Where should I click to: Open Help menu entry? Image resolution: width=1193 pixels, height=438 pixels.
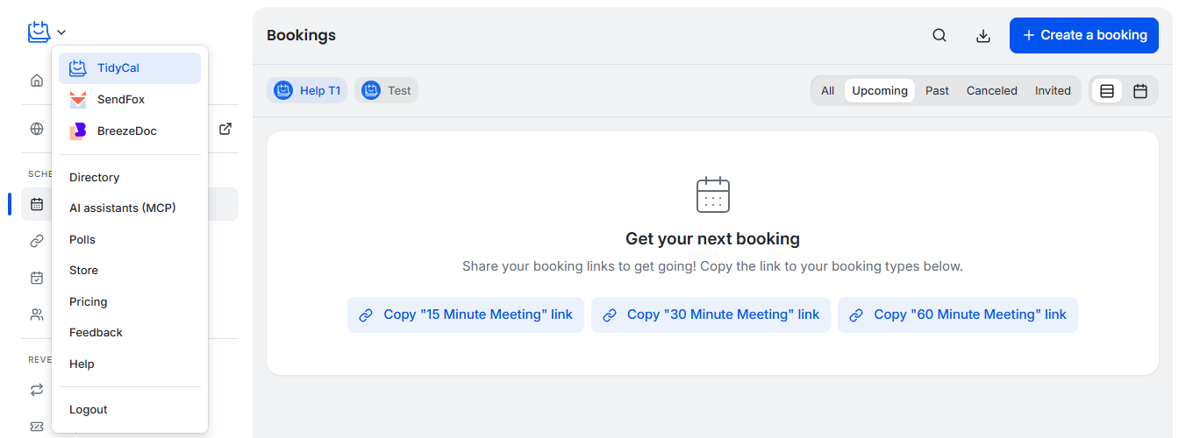pos(130,364)
